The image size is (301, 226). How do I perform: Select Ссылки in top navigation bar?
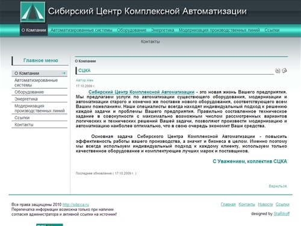272,30
